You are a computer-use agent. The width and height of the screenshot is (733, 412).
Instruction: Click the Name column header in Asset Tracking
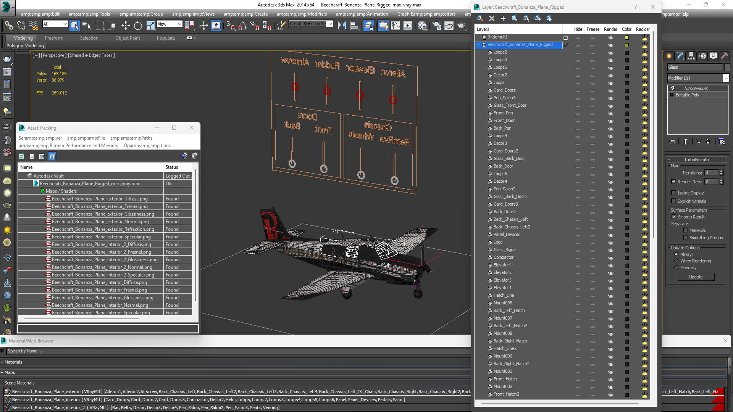(x=91, y=167)
